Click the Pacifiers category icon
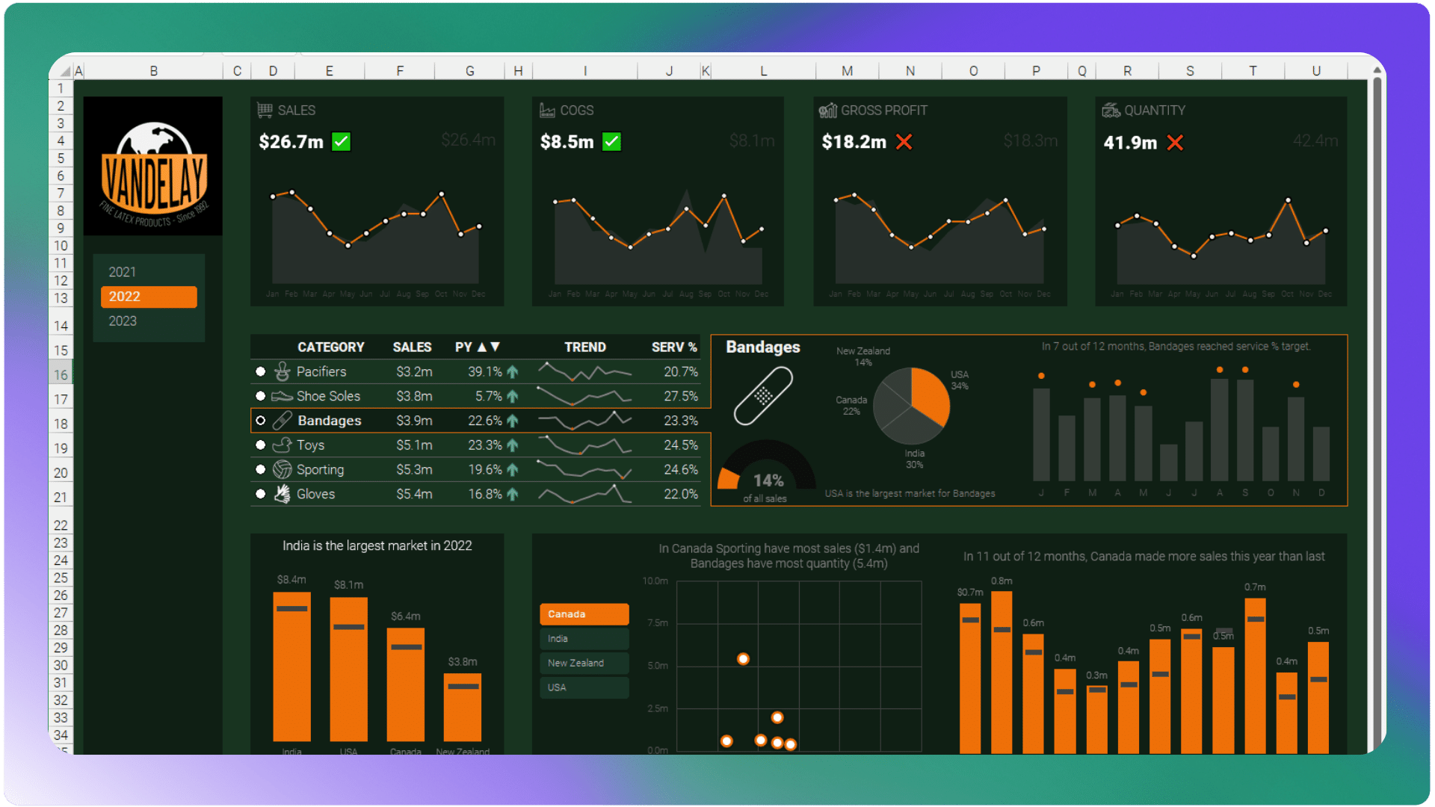The image size is (1435, 807). [282, 371]
